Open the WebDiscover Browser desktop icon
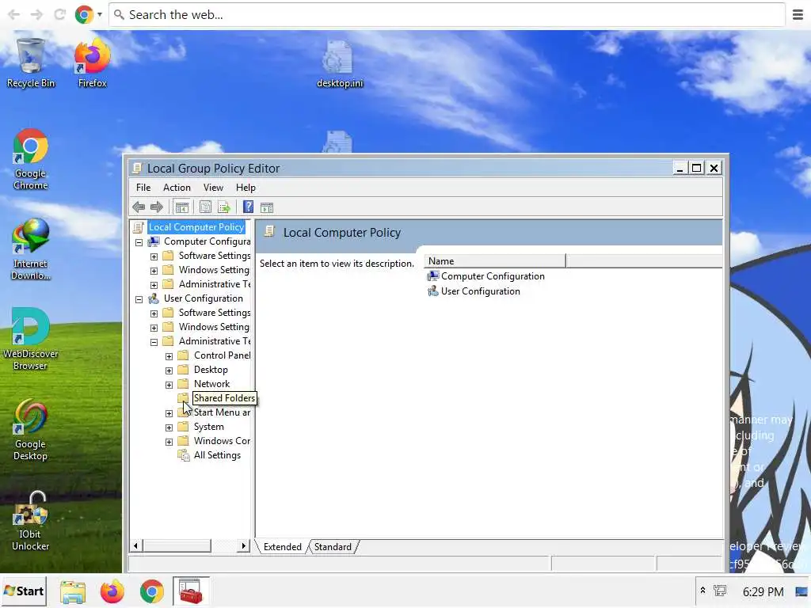Viewport: 811px width, 608px height. [x=31, y=339]
